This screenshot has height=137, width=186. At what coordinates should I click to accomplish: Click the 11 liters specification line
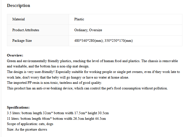pyautogui.click(x=56, y=119)
